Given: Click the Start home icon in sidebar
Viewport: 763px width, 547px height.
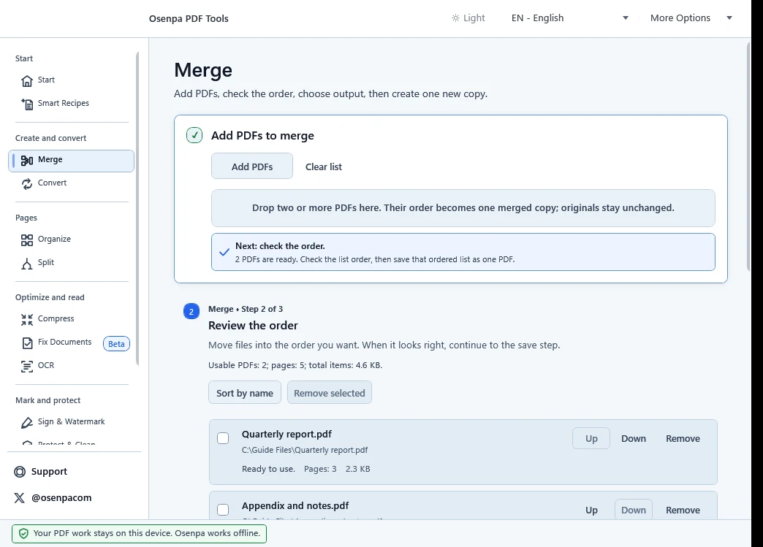Looking at the screenshot, I should (27, 81).
